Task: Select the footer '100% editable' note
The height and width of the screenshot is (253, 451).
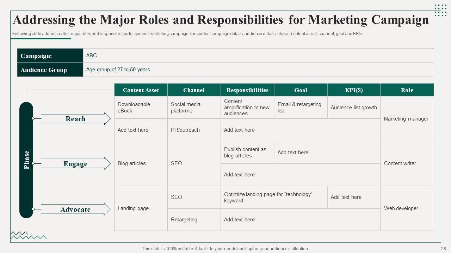Action: [225, 249]
